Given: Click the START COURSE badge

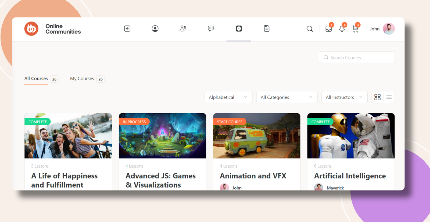Looking at the screenshot, I should point(230,122).
